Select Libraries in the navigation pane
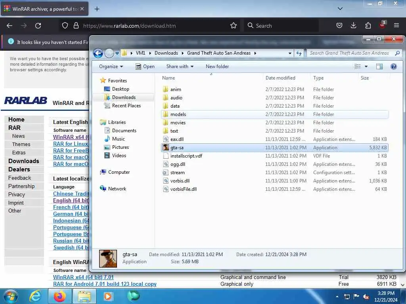The image size is (406, 304). click(113, 122)
